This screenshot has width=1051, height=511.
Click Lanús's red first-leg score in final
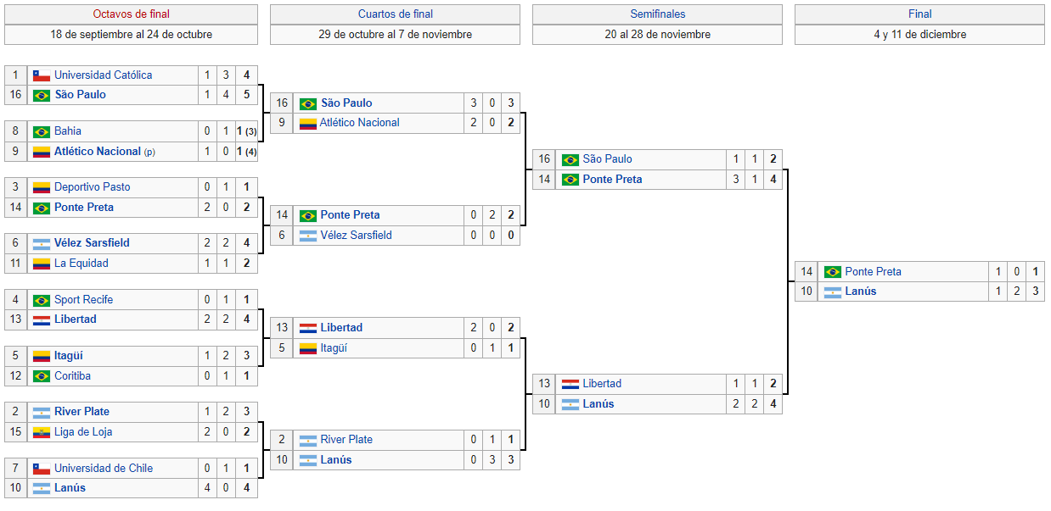click(999, 292)
